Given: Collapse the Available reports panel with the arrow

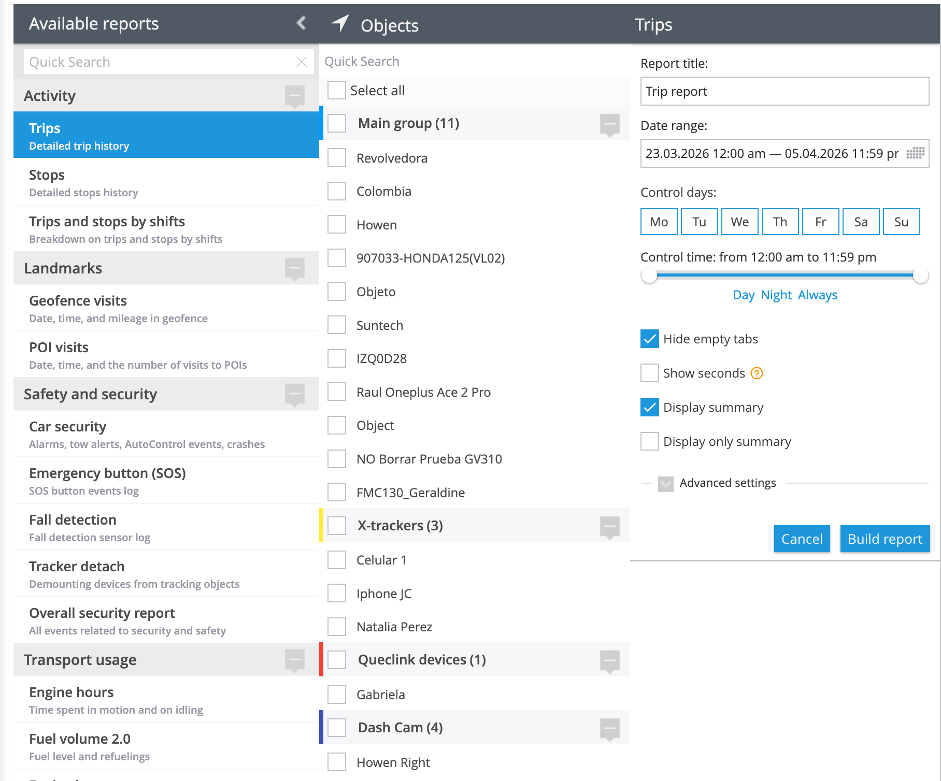Looking at the screenshot, I should click(x=301, y=23).
